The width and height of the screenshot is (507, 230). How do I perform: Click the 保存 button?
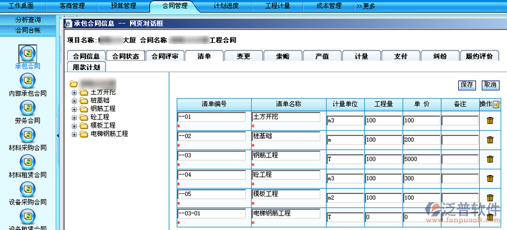point(467,85)
